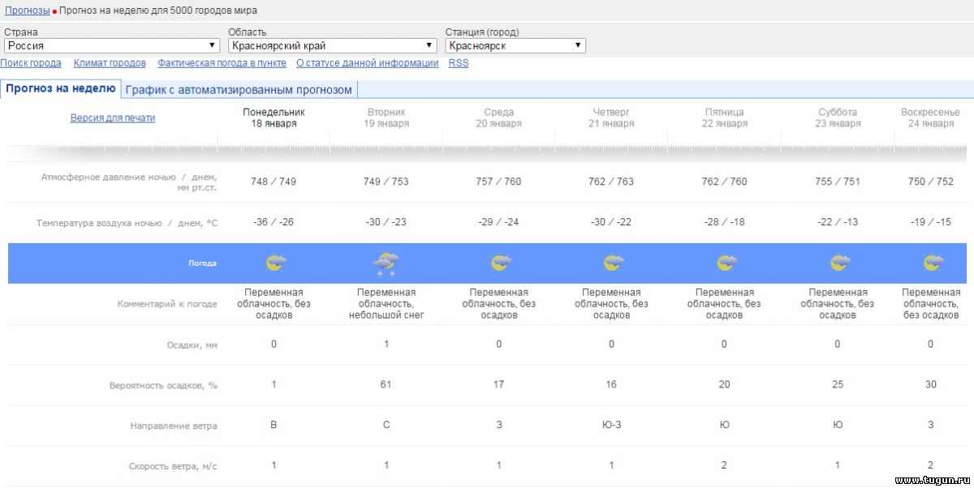Click the Температура воздуха row label
The height and width of the screenshot is (488, 974).
[x=127, y=223]
